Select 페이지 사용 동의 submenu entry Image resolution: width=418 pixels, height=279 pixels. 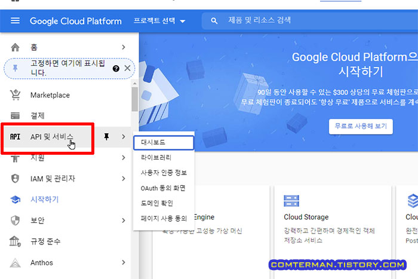[164, 219]
